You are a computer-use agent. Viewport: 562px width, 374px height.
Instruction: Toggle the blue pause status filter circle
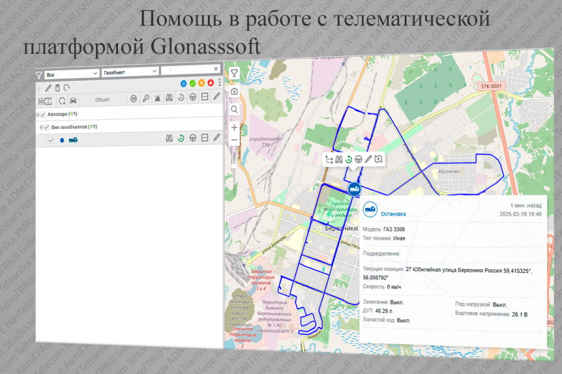pyautogui.click(x=184, y=84)
